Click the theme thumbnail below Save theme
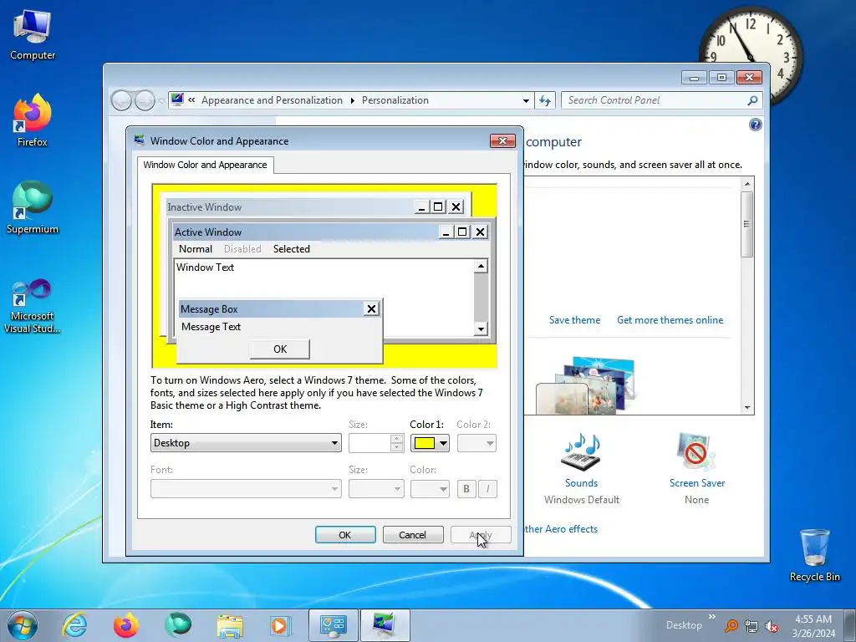Viewport: 856px width, 642px height. click(585, 385)
